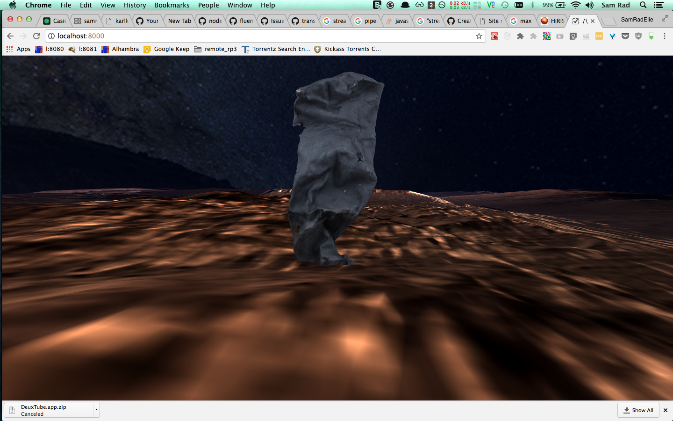Click the Bluetooth menu bar icon
Viewport: 673px width, 421px height.
point(532,5)
